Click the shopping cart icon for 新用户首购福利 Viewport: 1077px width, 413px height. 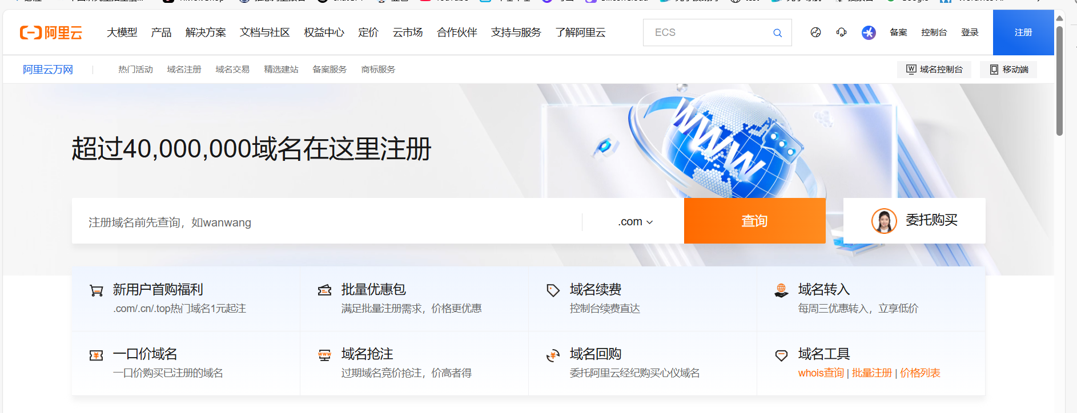(x=97, y=291)
